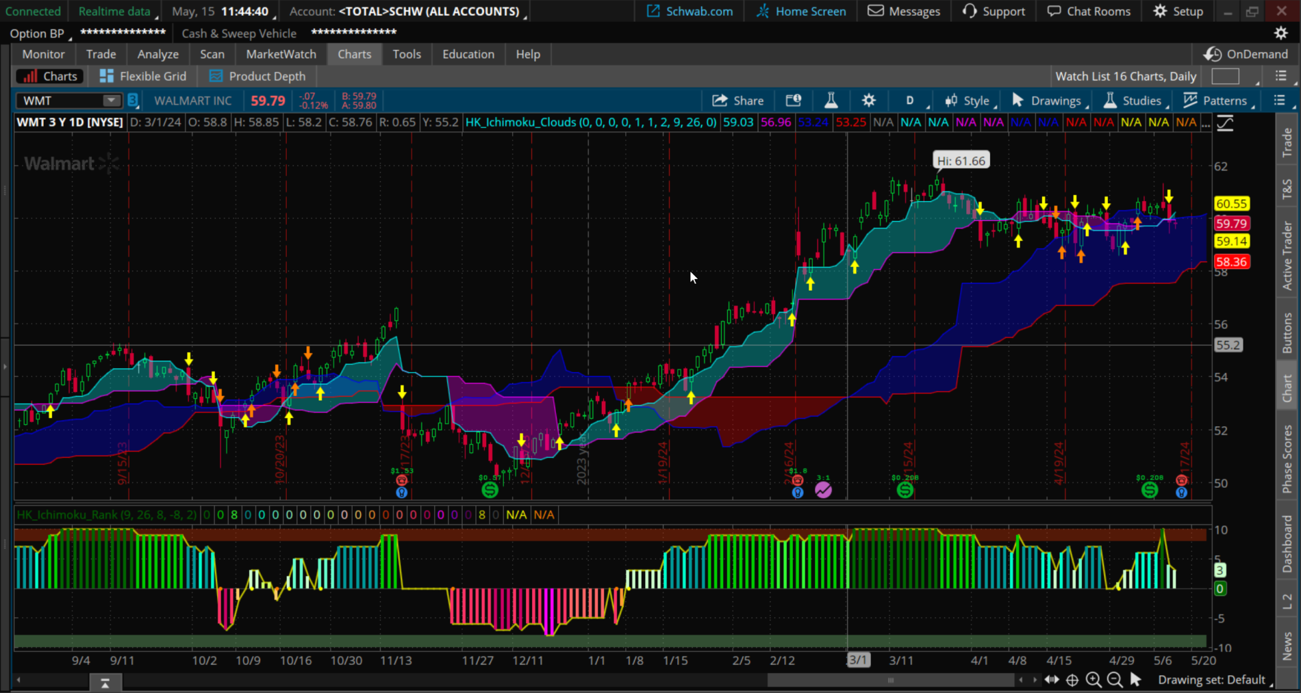Viewport: 1301px width, 693px height.
Task: Open the Drawing set: Default menu
Action: [x=1215, y=679]
